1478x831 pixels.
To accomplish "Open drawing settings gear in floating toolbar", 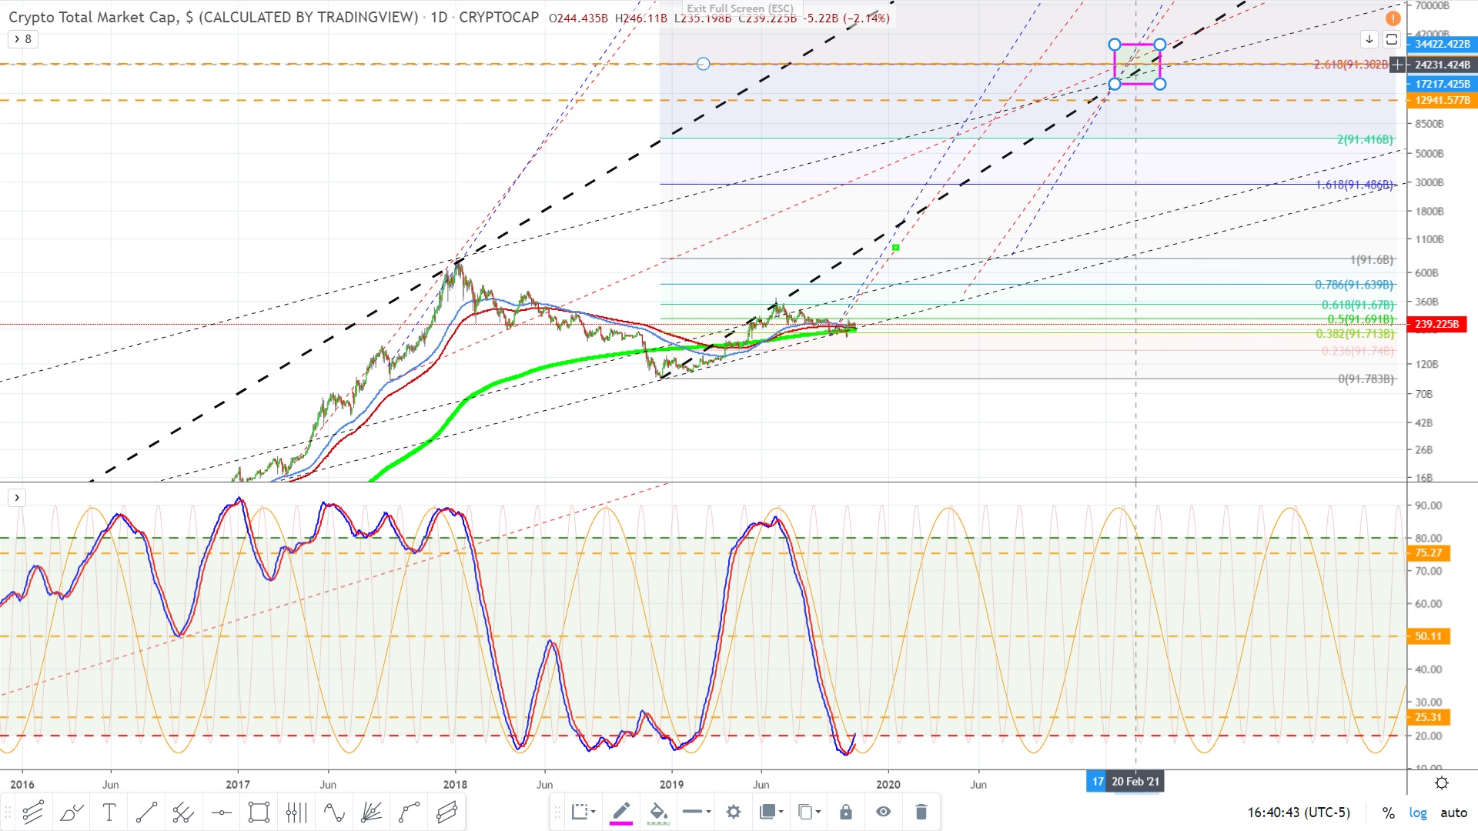I will click(x=734, y=812).
